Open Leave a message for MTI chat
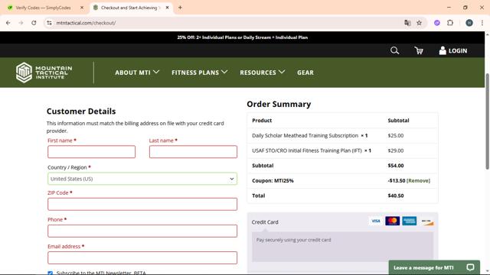490x275 pixels. pos(434,267)
